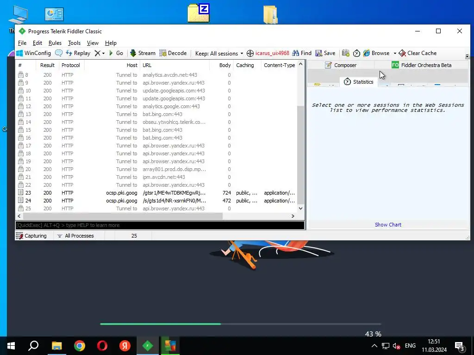Switch to the Composer tab
474x355 pixels.
click(x=341, y=65)
